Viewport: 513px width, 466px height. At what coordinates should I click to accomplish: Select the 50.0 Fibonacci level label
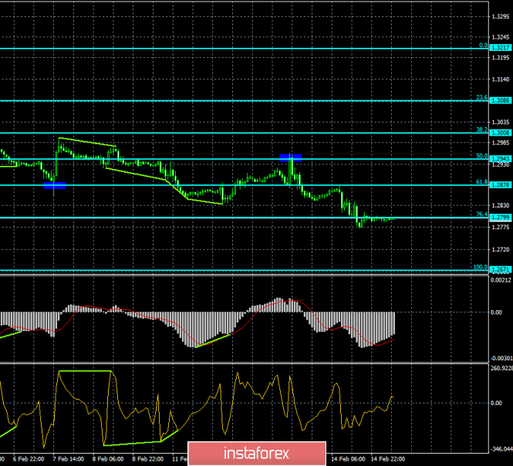[x=481, y=157]
